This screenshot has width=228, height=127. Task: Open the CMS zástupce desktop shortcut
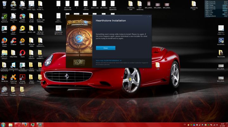point(14,6)
